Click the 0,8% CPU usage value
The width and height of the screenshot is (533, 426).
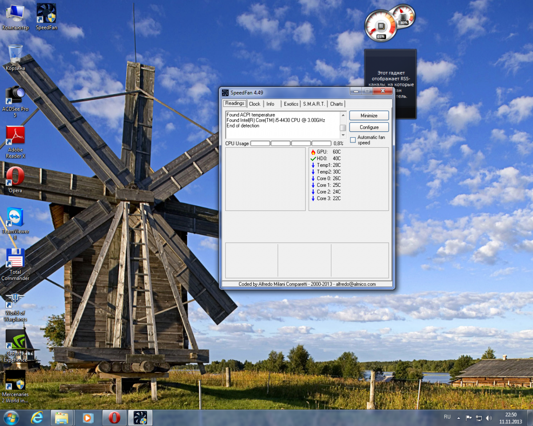tap(338, 144)
